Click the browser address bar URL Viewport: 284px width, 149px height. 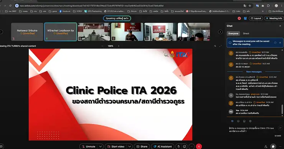[x=91, y=6]
